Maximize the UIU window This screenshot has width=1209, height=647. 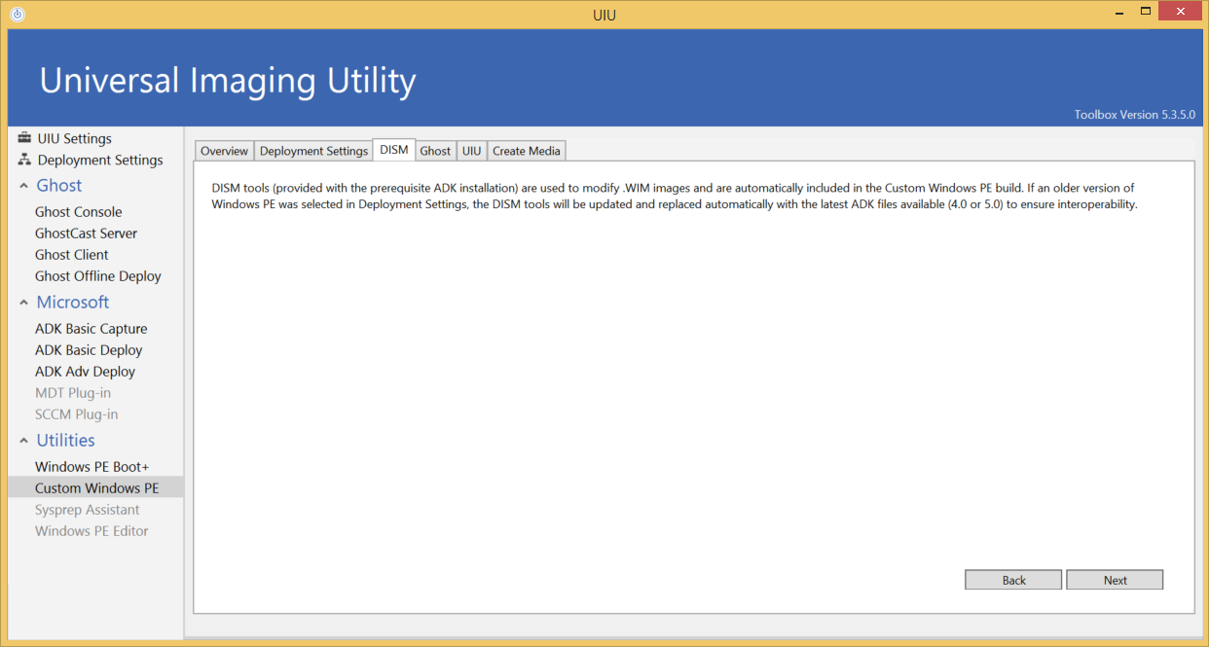(x=1146, y=12)
